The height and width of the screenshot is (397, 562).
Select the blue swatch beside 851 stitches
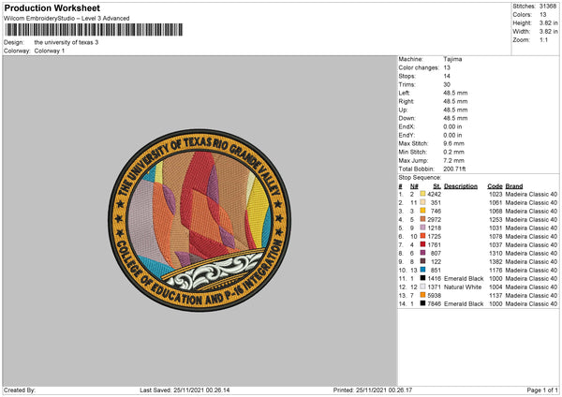(x=422, y=270)
